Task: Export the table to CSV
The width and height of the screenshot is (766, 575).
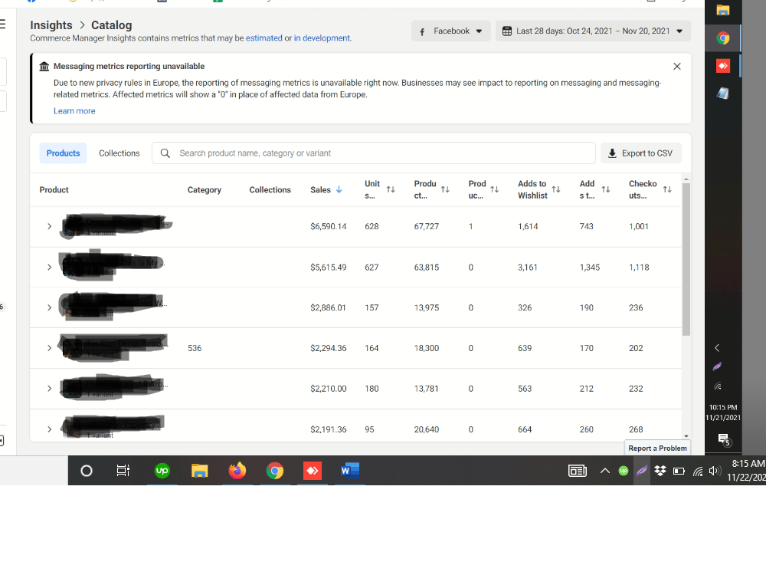Action: (x=640, y=153)
